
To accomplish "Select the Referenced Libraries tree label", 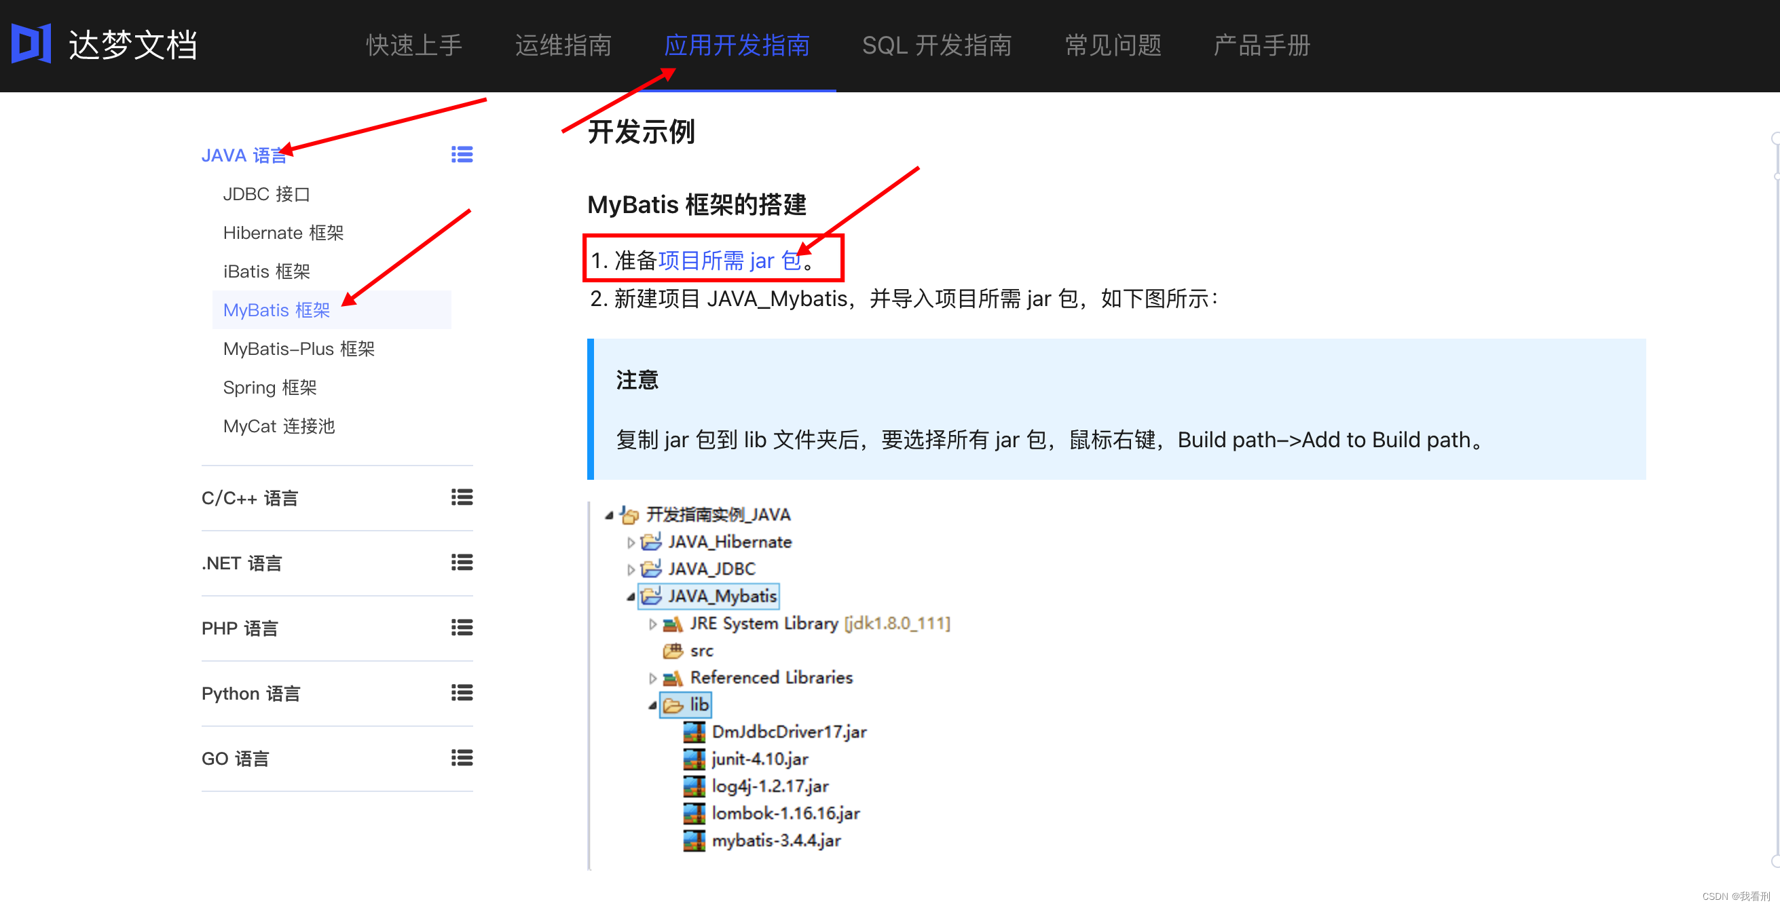I will tap(771, 677).
